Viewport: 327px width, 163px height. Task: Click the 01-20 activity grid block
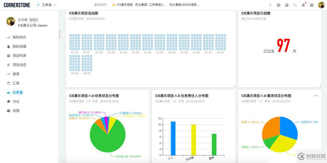click(x=75, y=42)
